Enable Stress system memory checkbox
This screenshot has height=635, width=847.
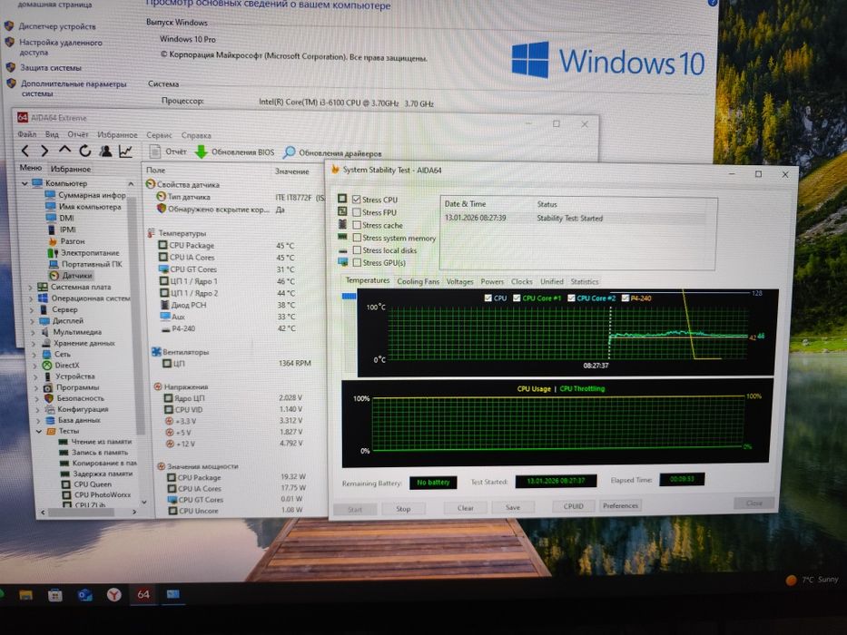click(357, 238)
